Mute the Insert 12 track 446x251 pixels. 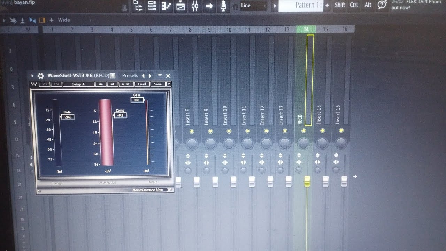(266, 131)
